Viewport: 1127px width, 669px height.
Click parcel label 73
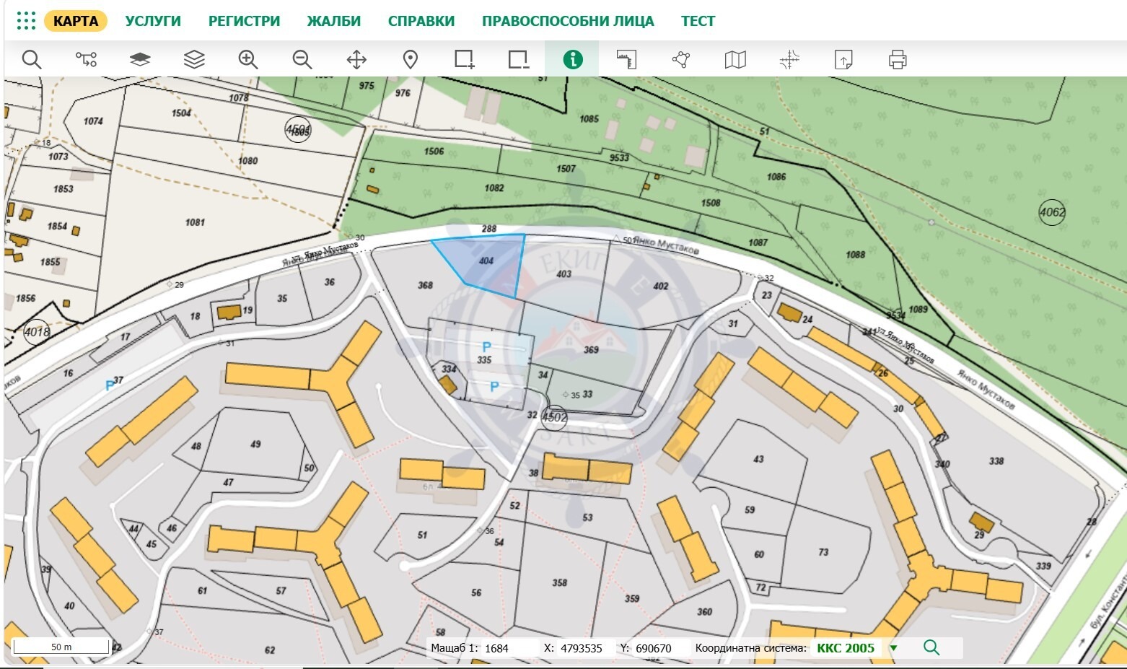coord(823,551)
